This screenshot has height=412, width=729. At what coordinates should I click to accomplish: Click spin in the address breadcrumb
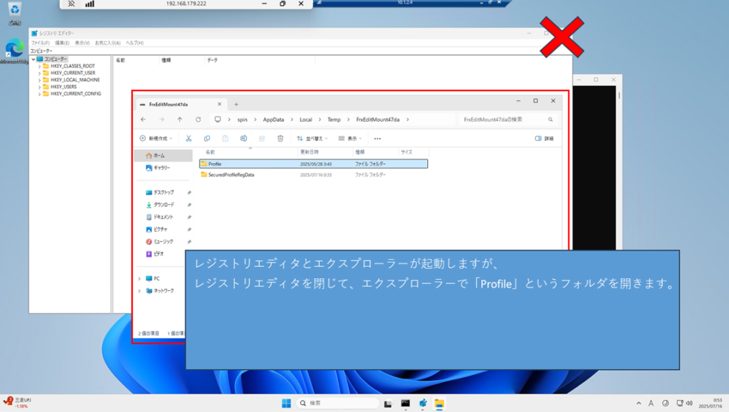[x=242, y=120]
